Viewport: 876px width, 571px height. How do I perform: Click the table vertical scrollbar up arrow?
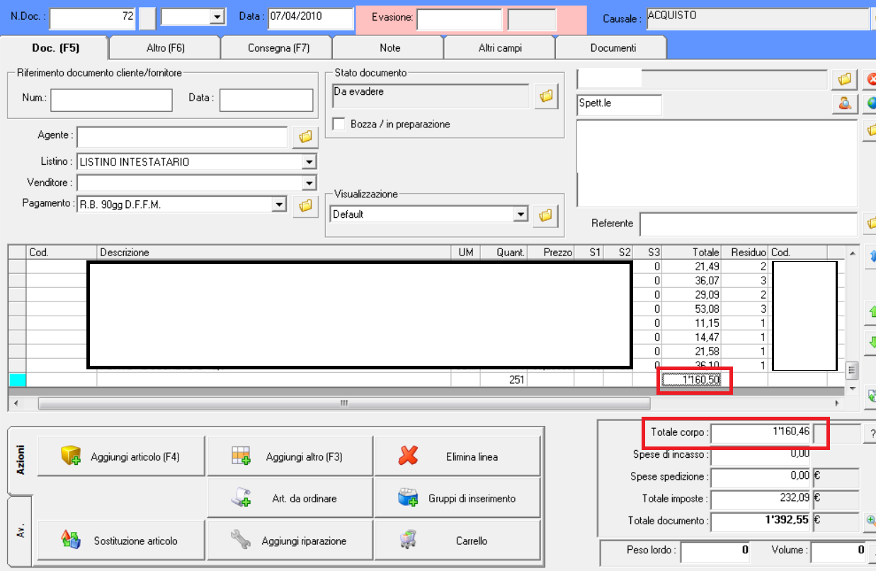point(853,252)
